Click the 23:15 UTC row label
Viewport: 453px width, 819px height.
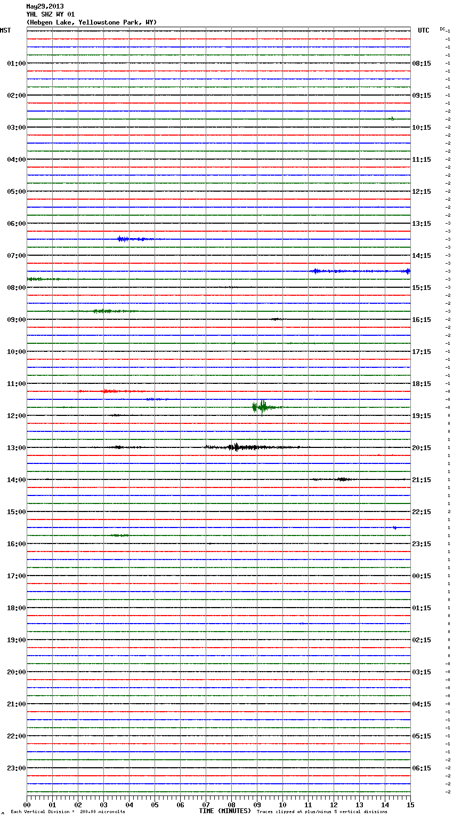coord(422,544)
